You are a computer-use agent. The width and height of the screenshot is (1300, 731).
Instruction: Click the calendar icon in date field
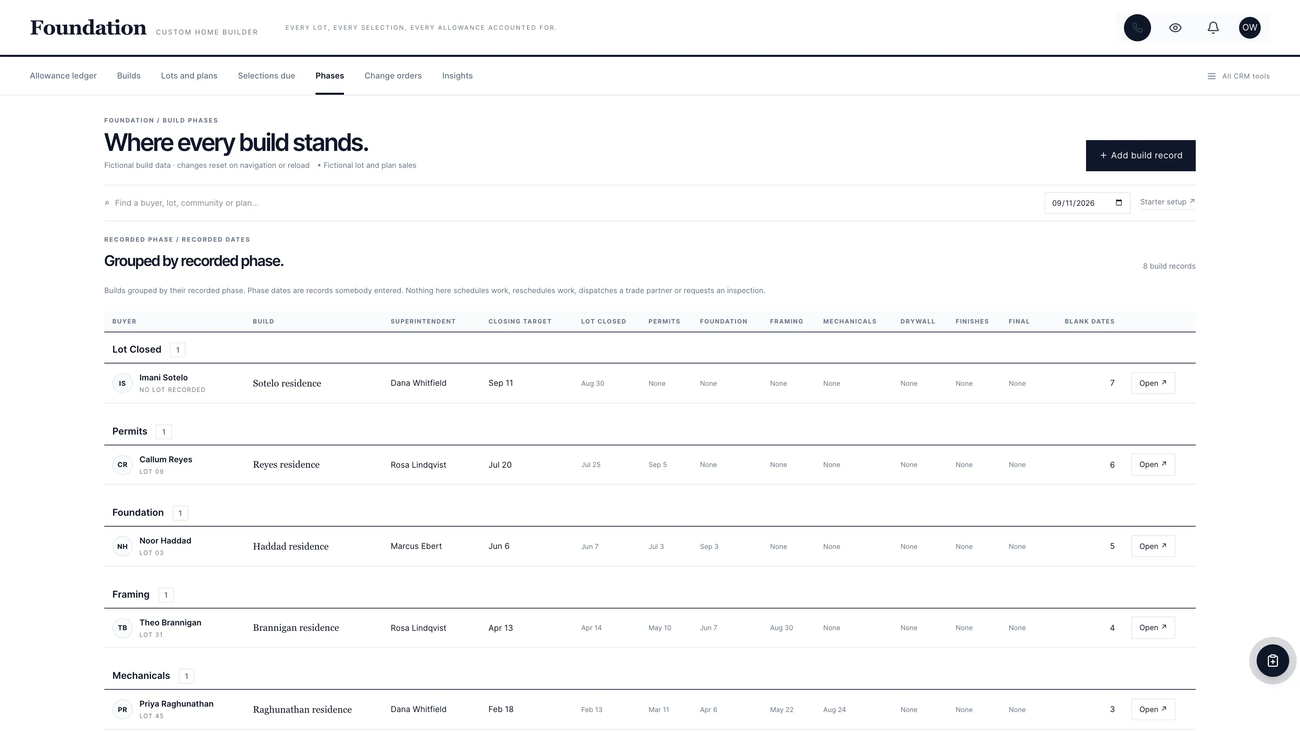tap(1119, 203)
